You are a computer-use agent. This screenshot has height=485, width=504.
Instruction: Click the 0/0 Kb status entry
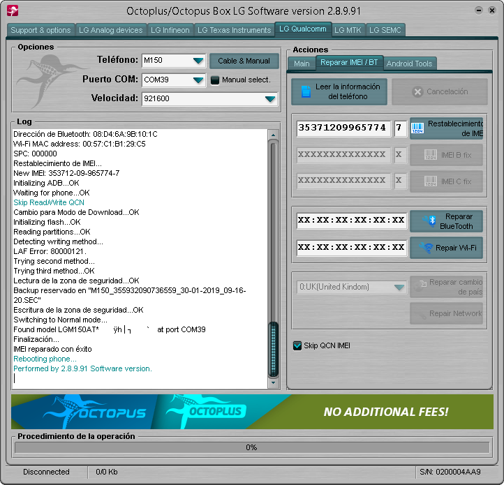[x=107, y=472]
